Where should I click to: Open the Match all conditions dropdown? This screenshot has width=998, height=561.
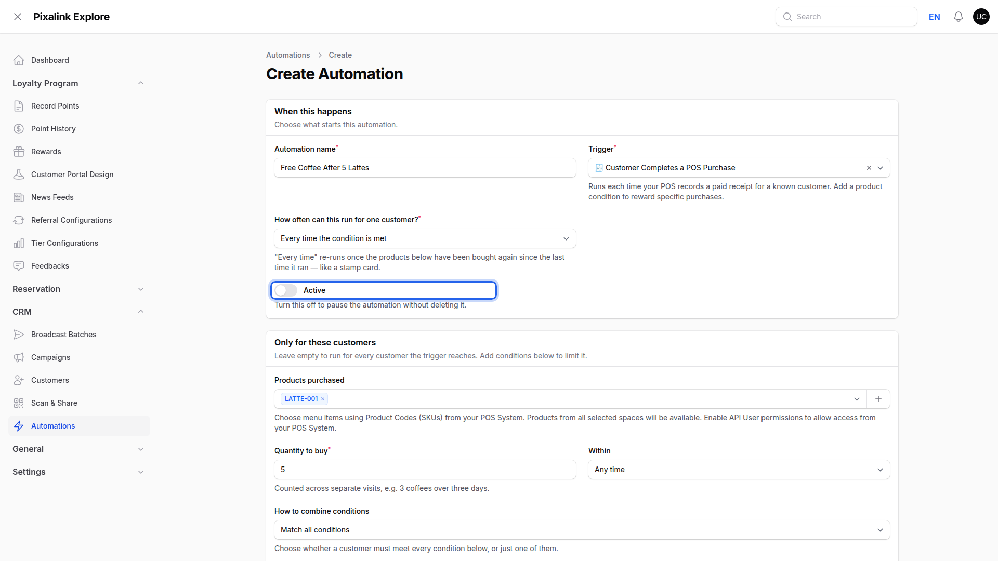pos(582,530)
